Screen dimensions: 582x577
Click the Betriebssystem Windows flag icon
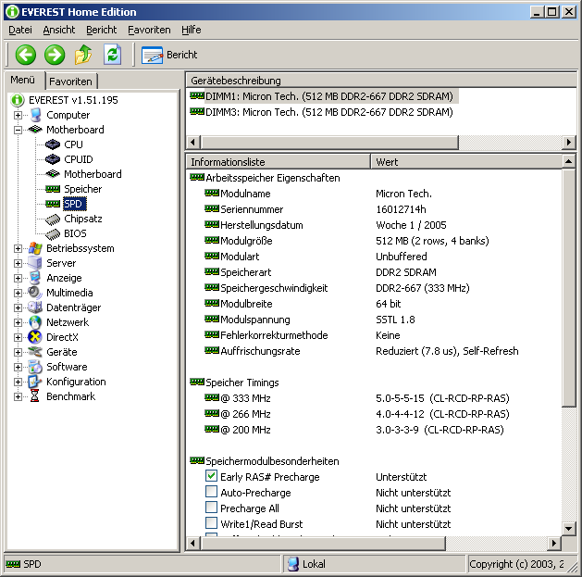35,248
